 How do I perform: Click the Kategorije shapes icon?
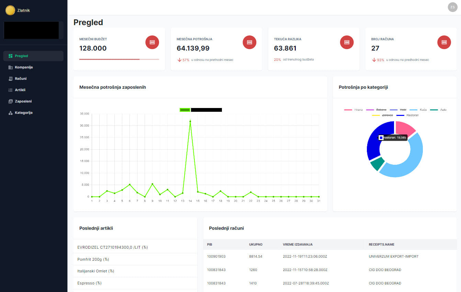pos(11,113)
